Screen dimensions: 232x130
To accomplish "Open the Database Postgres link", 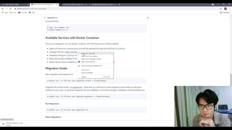I will click(74, 55).
